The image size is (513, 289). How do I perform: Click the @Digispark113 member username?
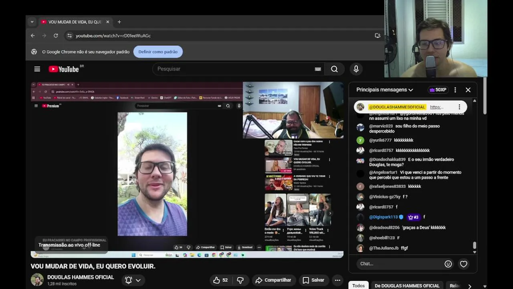[x=384, y=217]
